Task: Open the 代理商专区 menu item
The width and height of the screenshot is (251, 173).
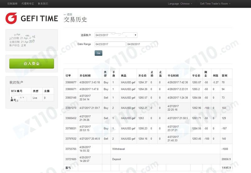Action: (28, 3)
